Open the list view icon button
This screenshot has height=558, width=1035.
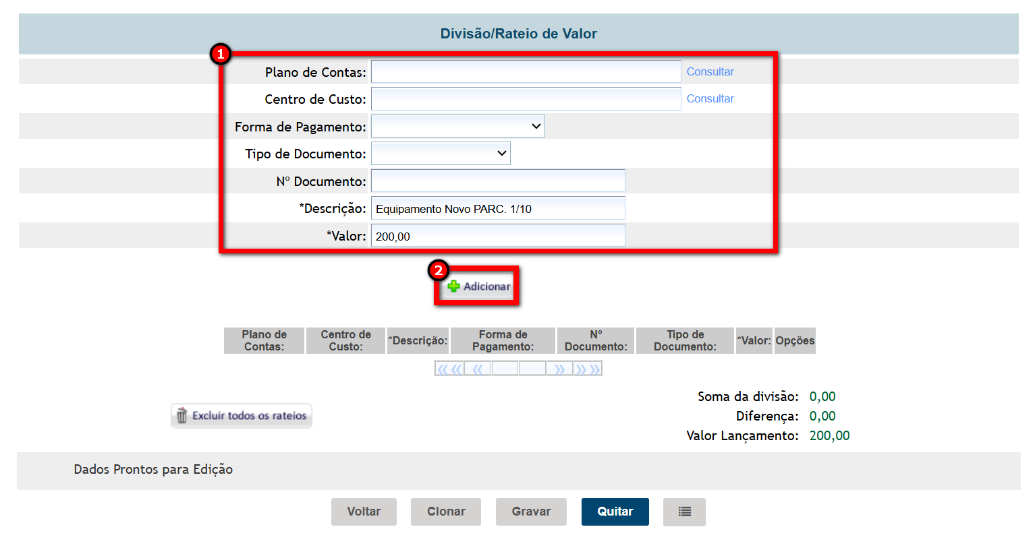684,511
